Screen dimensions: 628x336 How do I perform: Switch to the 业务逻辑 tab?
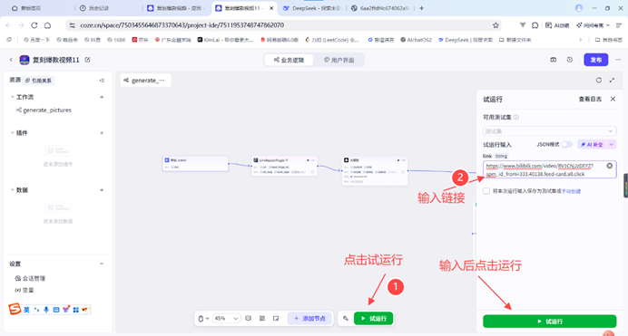[289, 60]
